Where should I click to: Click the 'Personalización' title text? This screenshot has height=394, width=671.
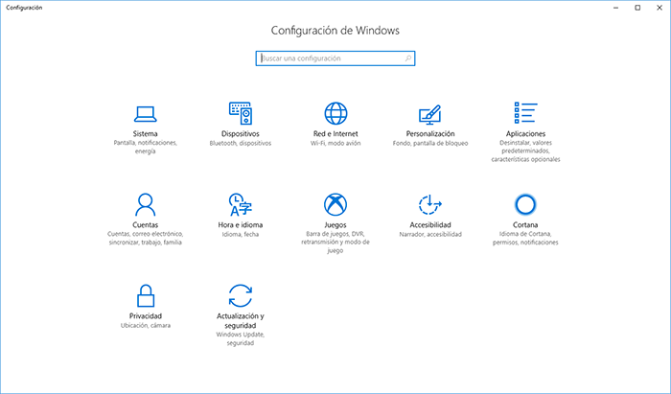(x=430, y=134)
